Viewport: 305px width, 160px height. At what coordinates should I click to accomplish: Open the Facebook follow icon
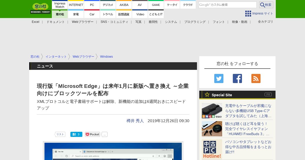[x=237, y=78]
